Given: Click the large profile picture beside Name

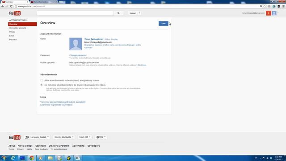Looking at the screenshot, I should (76, 44).
